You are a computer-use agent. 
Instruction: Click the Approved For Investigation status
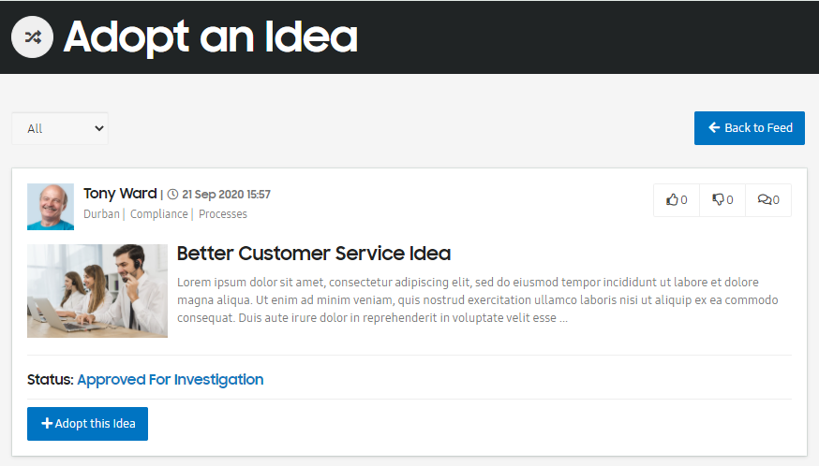170,380
